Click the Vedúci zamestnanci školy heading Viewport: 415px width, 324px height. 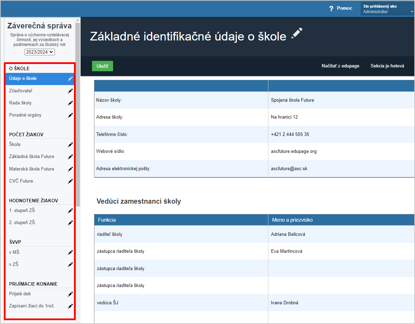[x=139, y=201]
